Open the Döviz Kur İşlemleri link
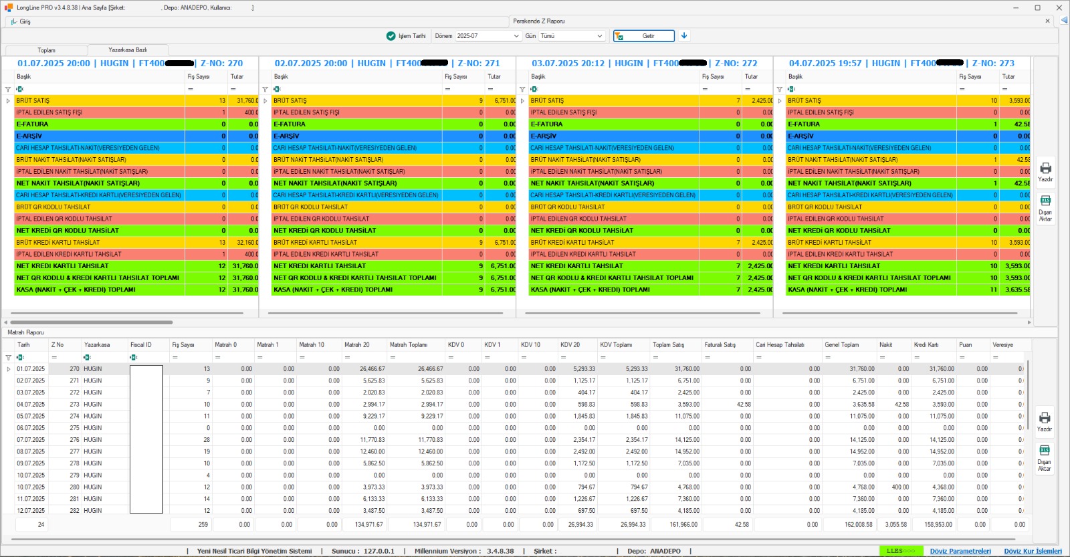The image size is (1070, 557). coord(1033,551)
